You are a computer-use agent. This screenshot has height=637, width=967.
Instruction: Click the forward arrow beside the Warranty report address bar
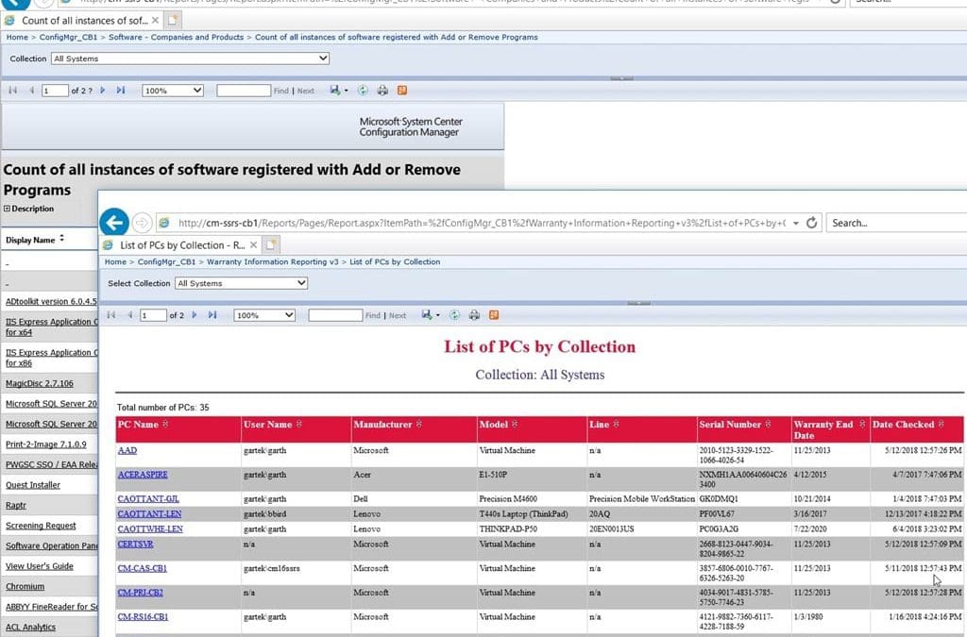pyautogui.click(x=142, y=223)
